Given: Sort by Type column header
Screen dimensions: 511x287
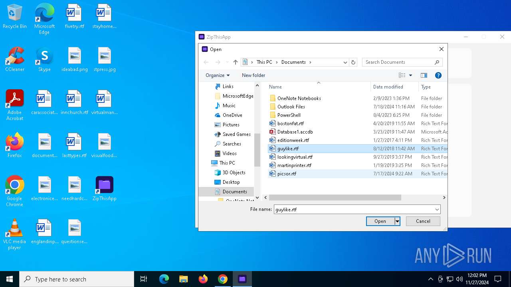Looking at the screenshot, I should coord(433,87).
